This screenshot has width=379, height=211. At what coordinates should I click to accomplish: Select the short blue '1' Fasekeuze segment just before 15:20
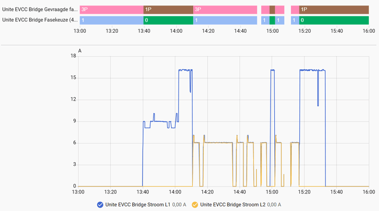tap(295, 20)
